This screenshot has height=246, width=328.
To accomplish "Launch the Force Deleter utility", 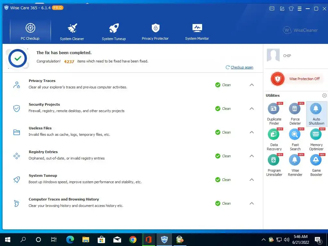I will tap(295, 114).
